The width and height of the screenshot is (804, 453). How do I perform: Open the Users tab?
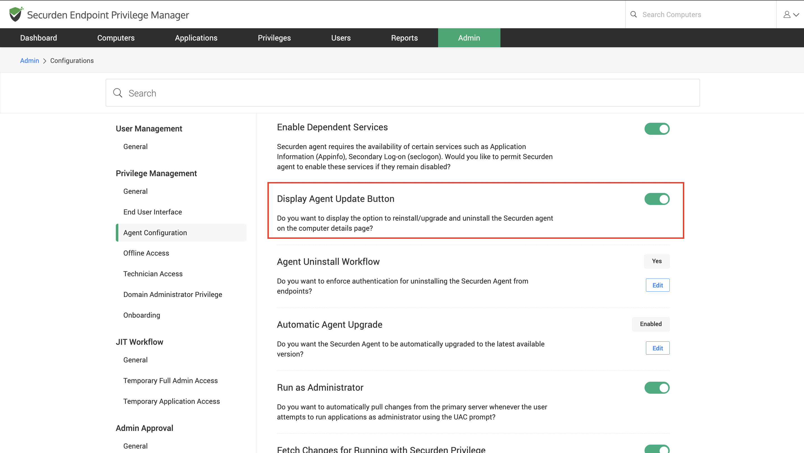click(341, 38)
